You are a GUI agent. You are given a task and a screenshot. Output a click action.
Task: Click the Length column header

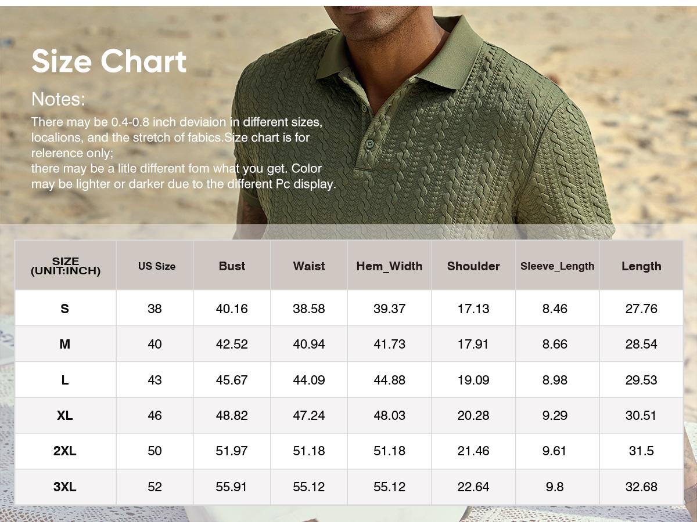click(641, 266)
